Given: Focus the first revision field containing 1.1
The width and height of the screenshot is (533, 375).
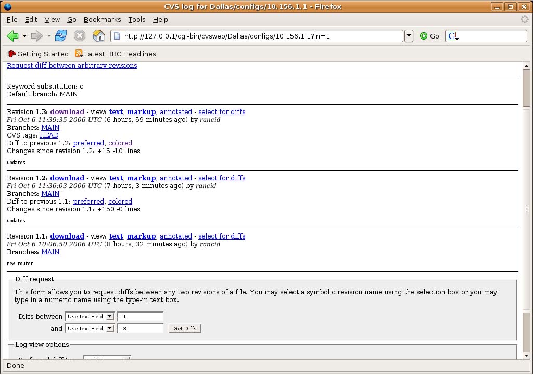Looking at the screenshot, I should 140,317.
